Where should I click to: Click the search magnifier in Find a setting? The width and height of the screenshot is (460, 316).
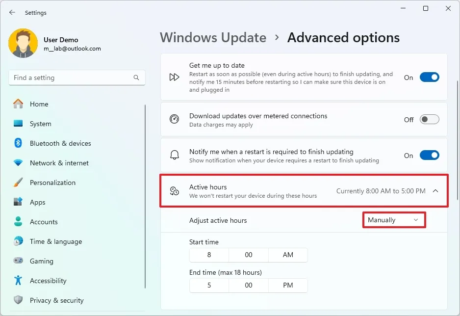(x=136, y=78)
